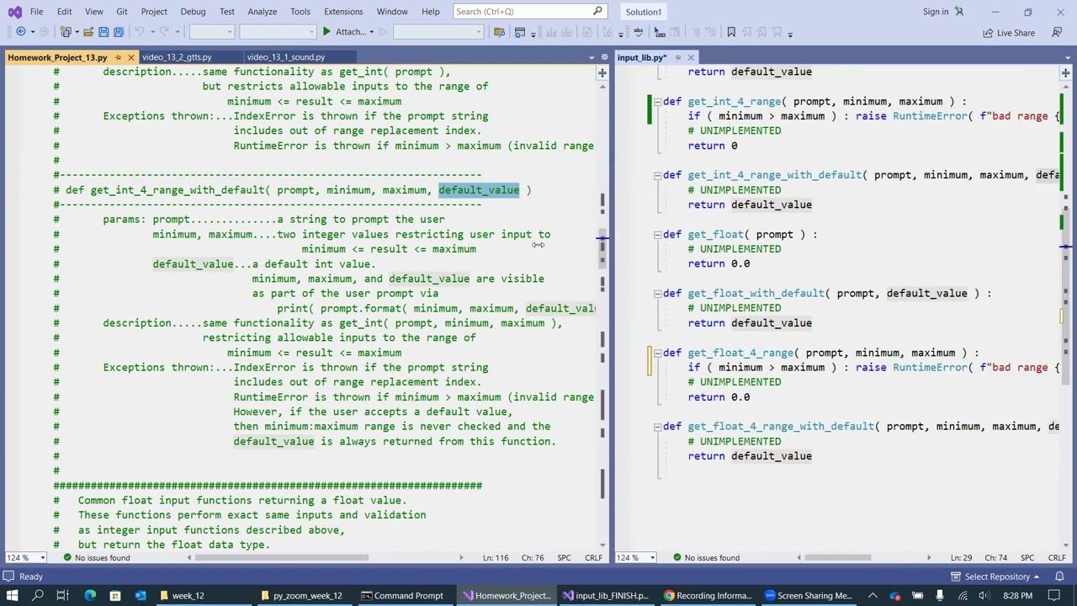Collapse the get_float_4_range_with_default function outline

click(x=657, y=427)
